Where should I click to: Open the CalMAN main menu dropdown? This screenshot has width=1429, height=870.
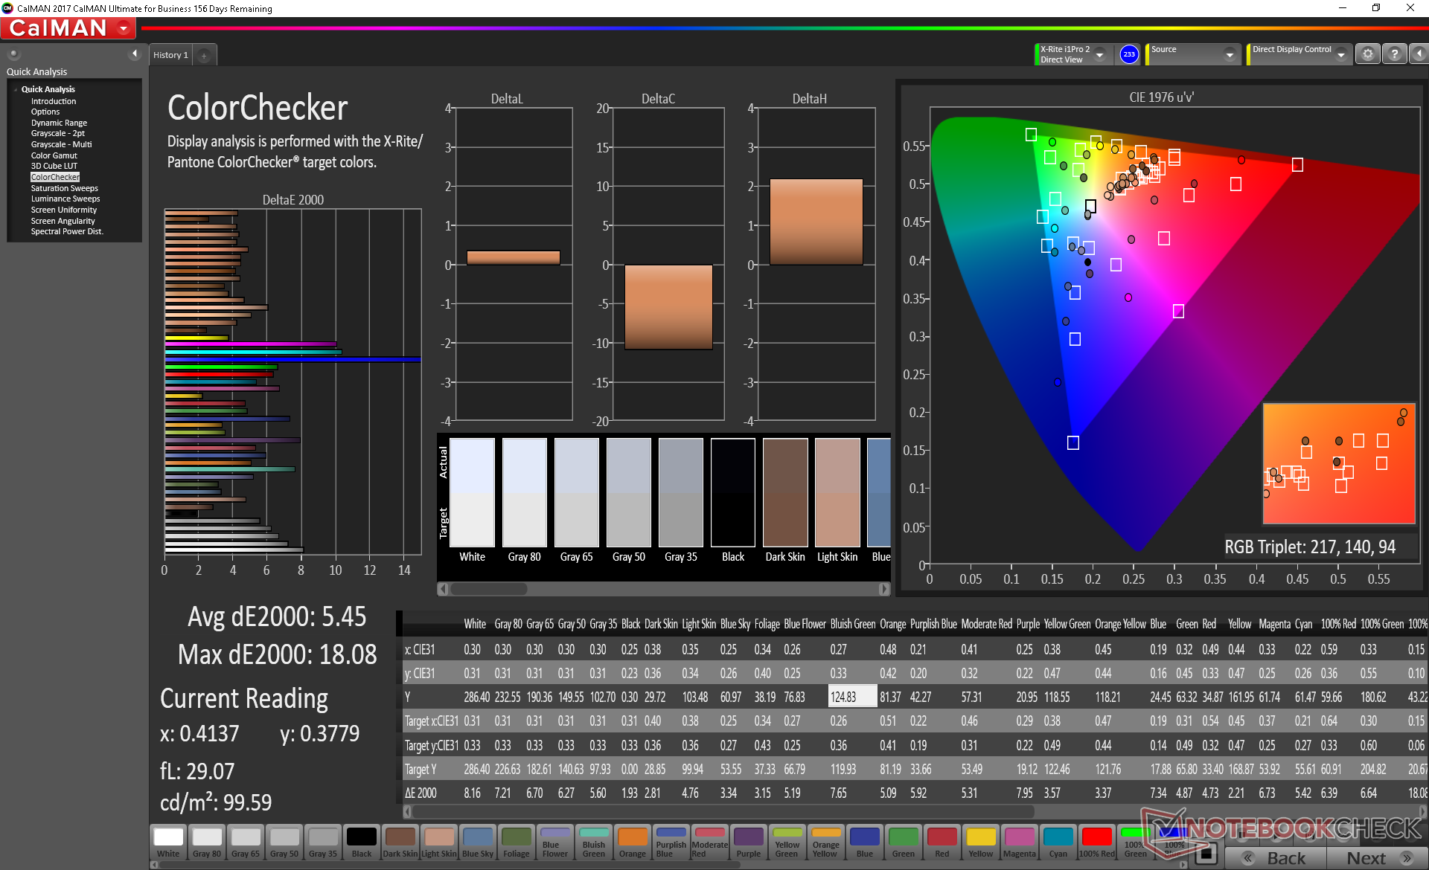(124, 28)
